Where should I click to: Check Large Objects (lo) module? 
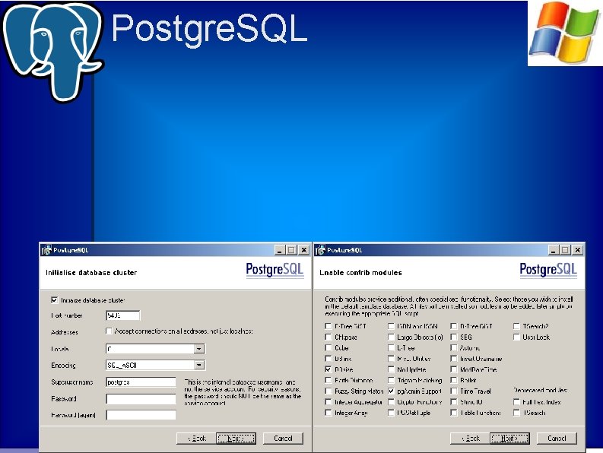[391, 337]
